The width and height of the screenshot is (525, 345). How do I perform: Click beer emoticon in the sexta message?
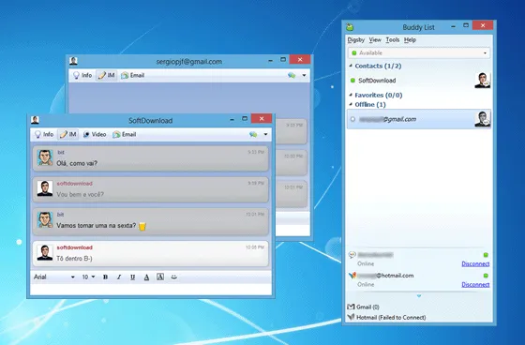coord(142,226)
